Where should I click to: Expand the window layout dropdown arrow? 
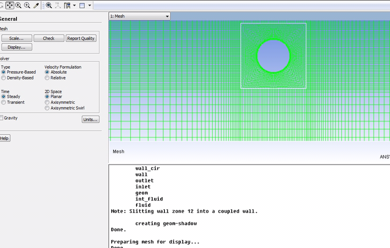74,6
